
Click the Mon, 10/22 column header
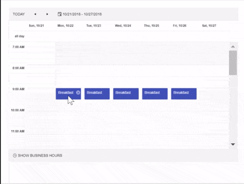66,25
